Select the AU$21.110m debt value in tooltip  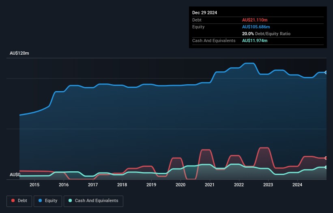click(x=255, y=20)
